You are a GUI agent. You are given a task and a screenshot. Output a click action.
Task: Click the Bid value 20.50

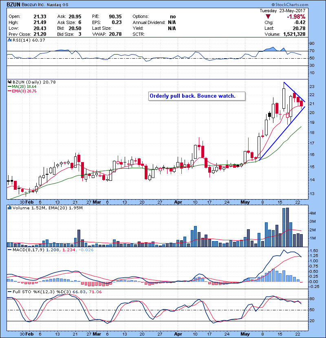coord(75,29)
